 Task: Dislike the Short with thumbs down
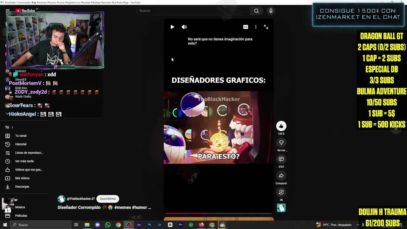281,142
